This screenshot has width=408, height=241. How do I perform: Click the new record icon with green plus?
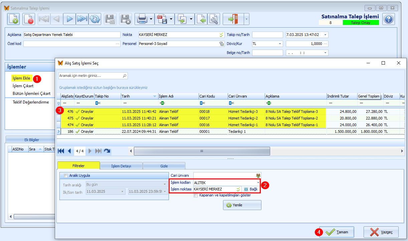(x=13, y=19)
